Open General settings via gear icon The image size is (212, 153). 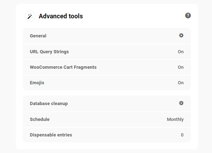point(181,36)
